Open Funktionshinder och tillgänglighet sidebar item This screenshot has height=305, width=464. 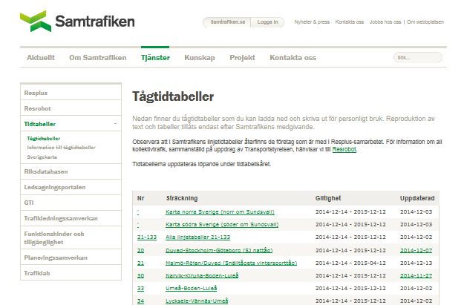(71, 238)
